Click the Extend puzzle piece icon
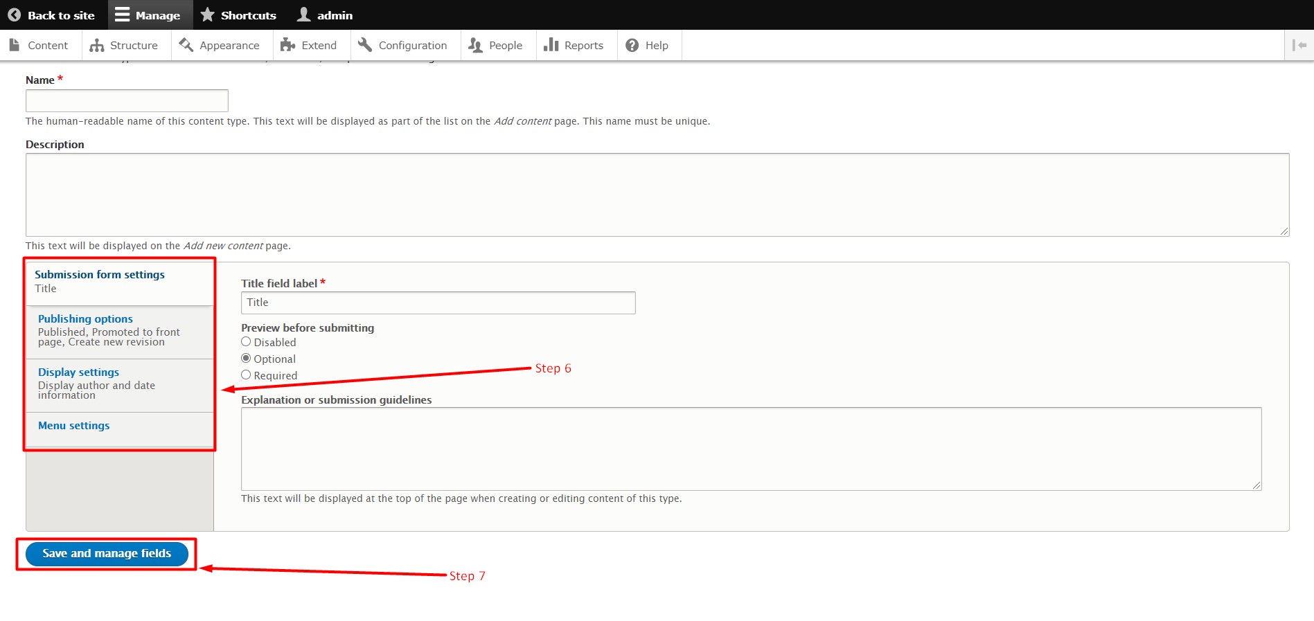This screenshot has height=621, width=1314. coord(287,45)
